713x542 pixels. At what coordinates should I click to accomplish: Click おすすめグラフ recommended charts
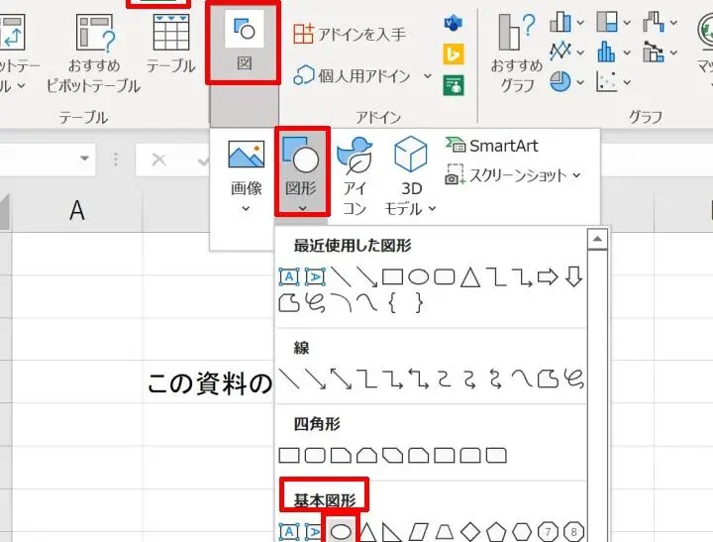pos(517,53)
